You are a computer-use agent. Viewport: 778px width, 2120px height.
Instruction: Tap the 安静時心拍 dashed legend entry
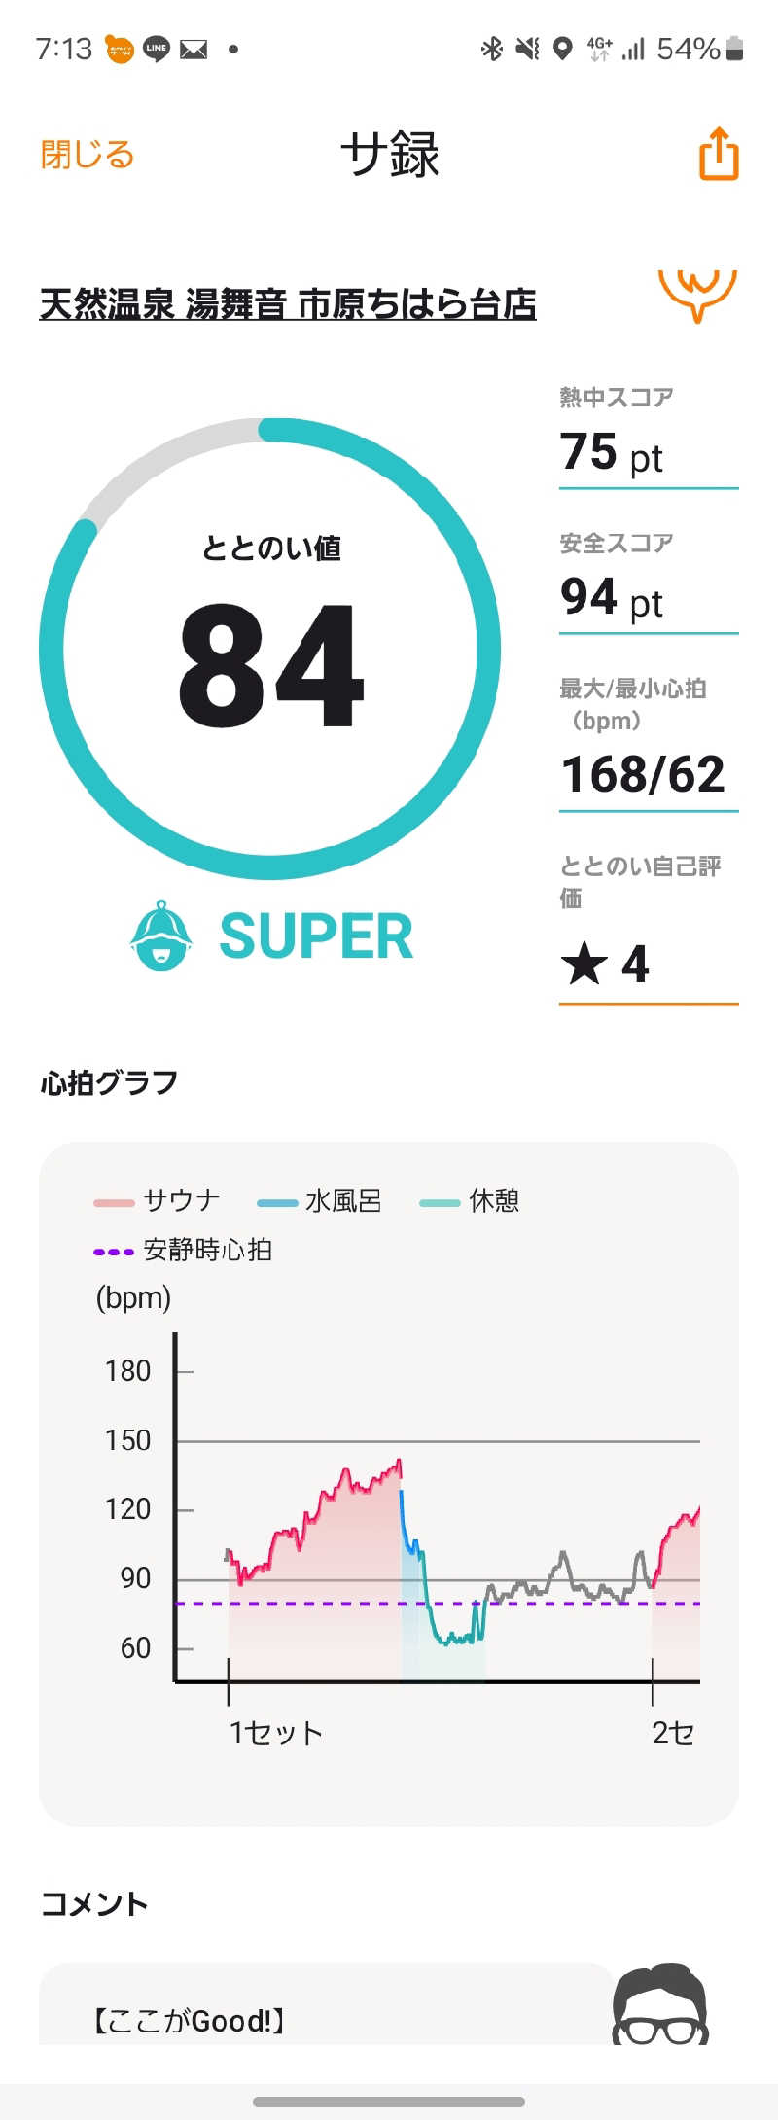click(183, 1250)
